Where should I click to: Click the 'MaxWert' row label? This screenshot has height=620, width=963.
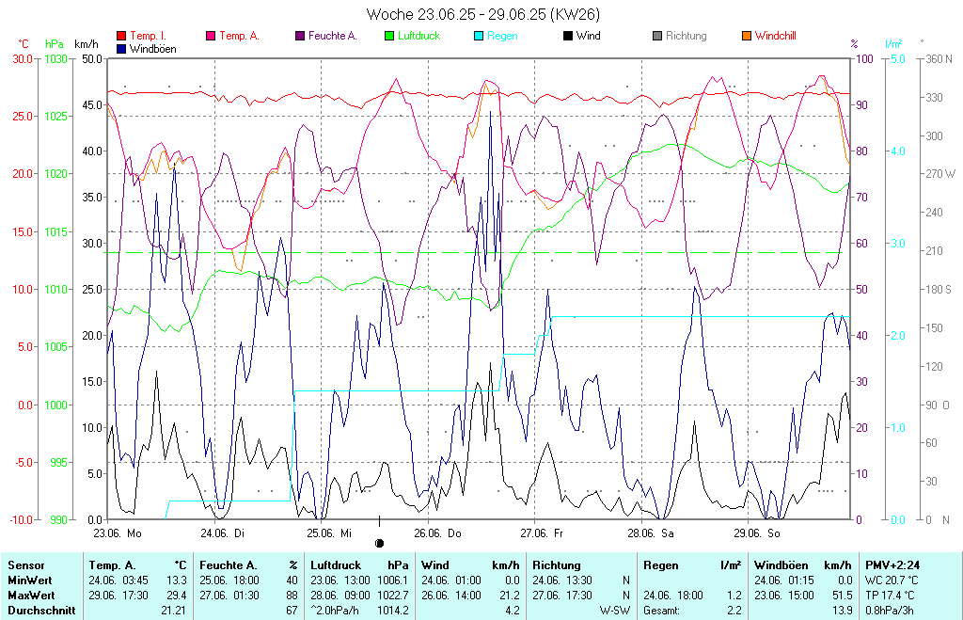[31, 596]
